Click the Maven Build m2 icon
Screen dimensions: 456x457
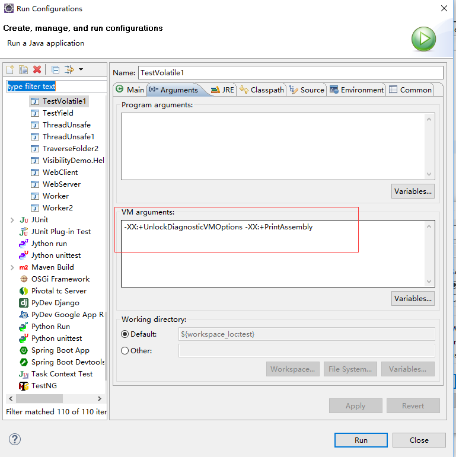pyautogui.click(x=24, y=267)
